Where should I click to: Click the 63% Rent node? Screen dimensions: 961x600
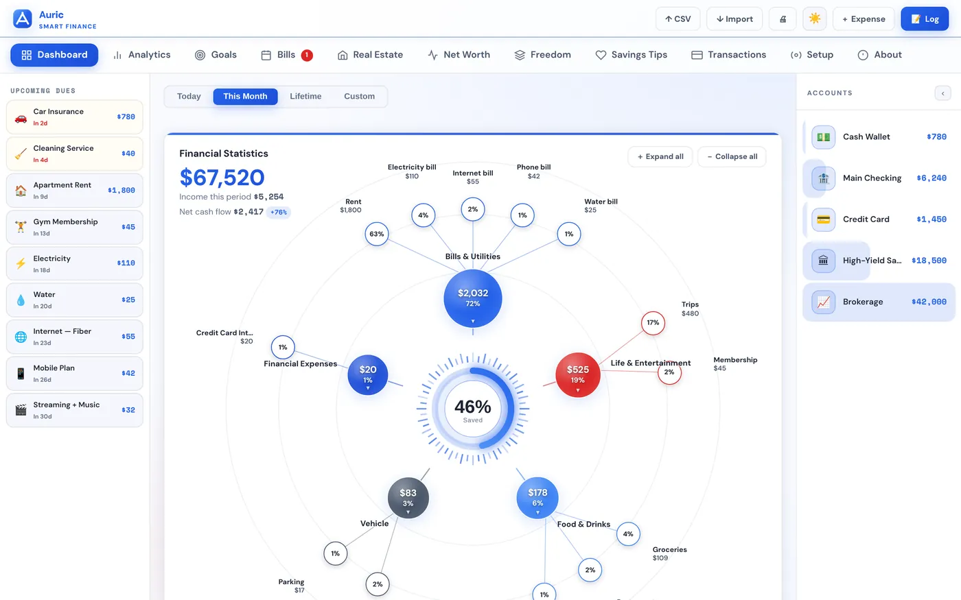point(377,234)
